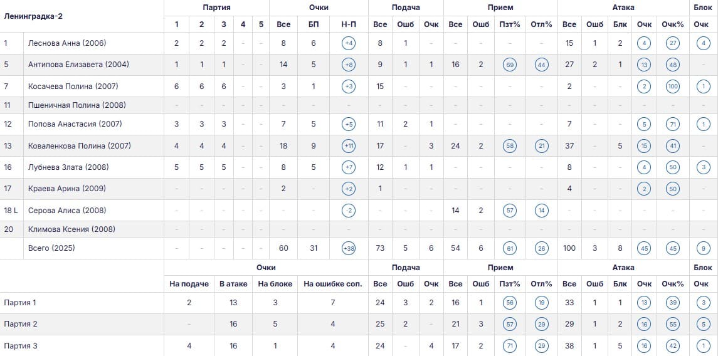Click the БП points column header
The image size is (718, 356).
pyautogui.click(x=313, y=24)
